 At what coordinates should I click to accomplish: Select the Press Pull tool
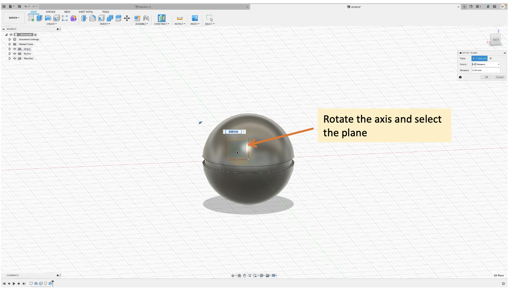pos(84,18)
